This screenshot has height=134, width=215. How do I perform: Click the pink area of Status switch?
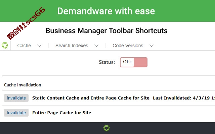(140, 62)
